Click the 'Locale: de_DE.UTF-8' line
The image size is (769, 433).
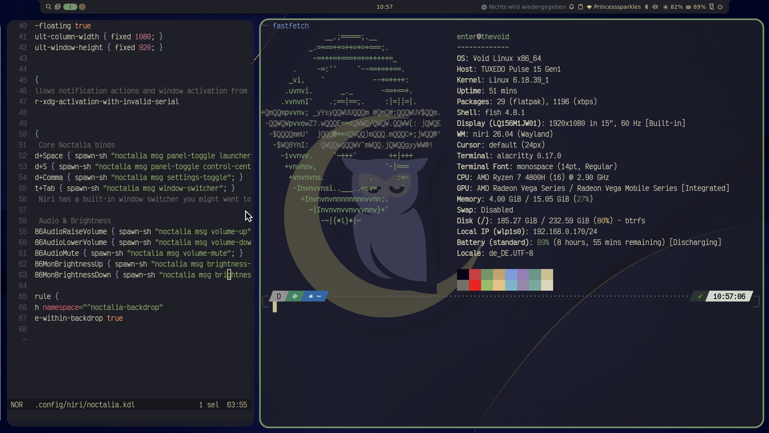pos(495,253)
